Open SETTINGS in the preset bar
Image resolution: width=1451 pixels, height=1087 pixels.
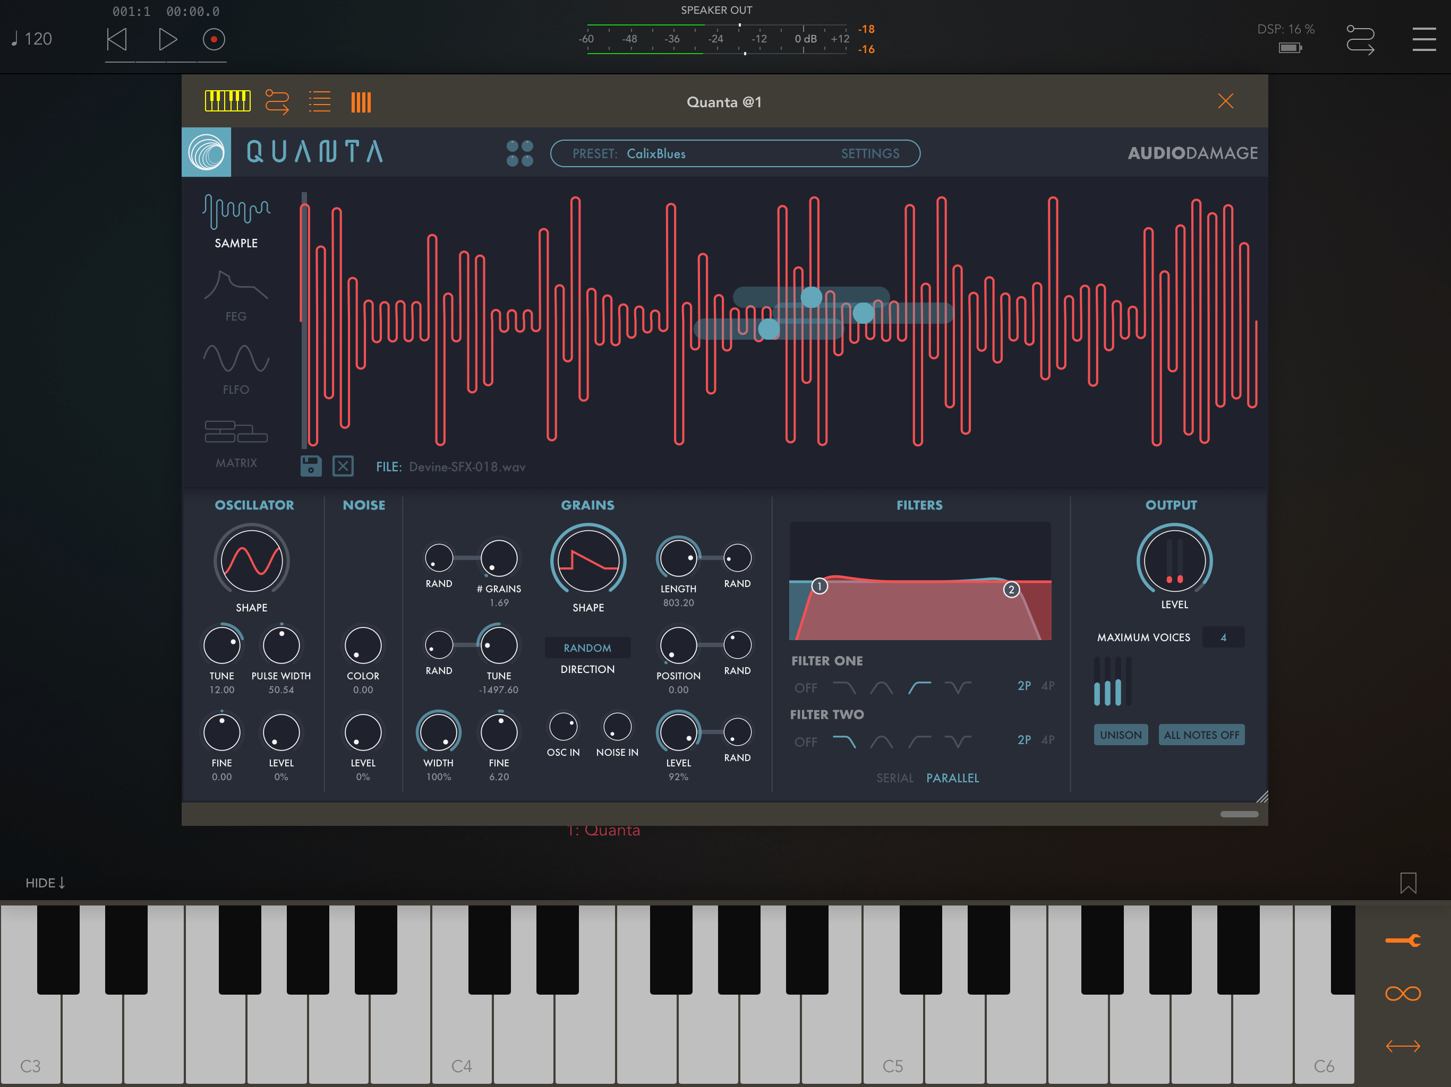pos(870,153)
